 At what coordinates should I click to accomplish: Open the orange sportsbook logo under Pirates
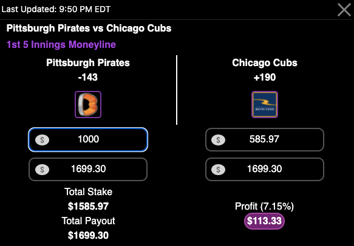(88, 105)
